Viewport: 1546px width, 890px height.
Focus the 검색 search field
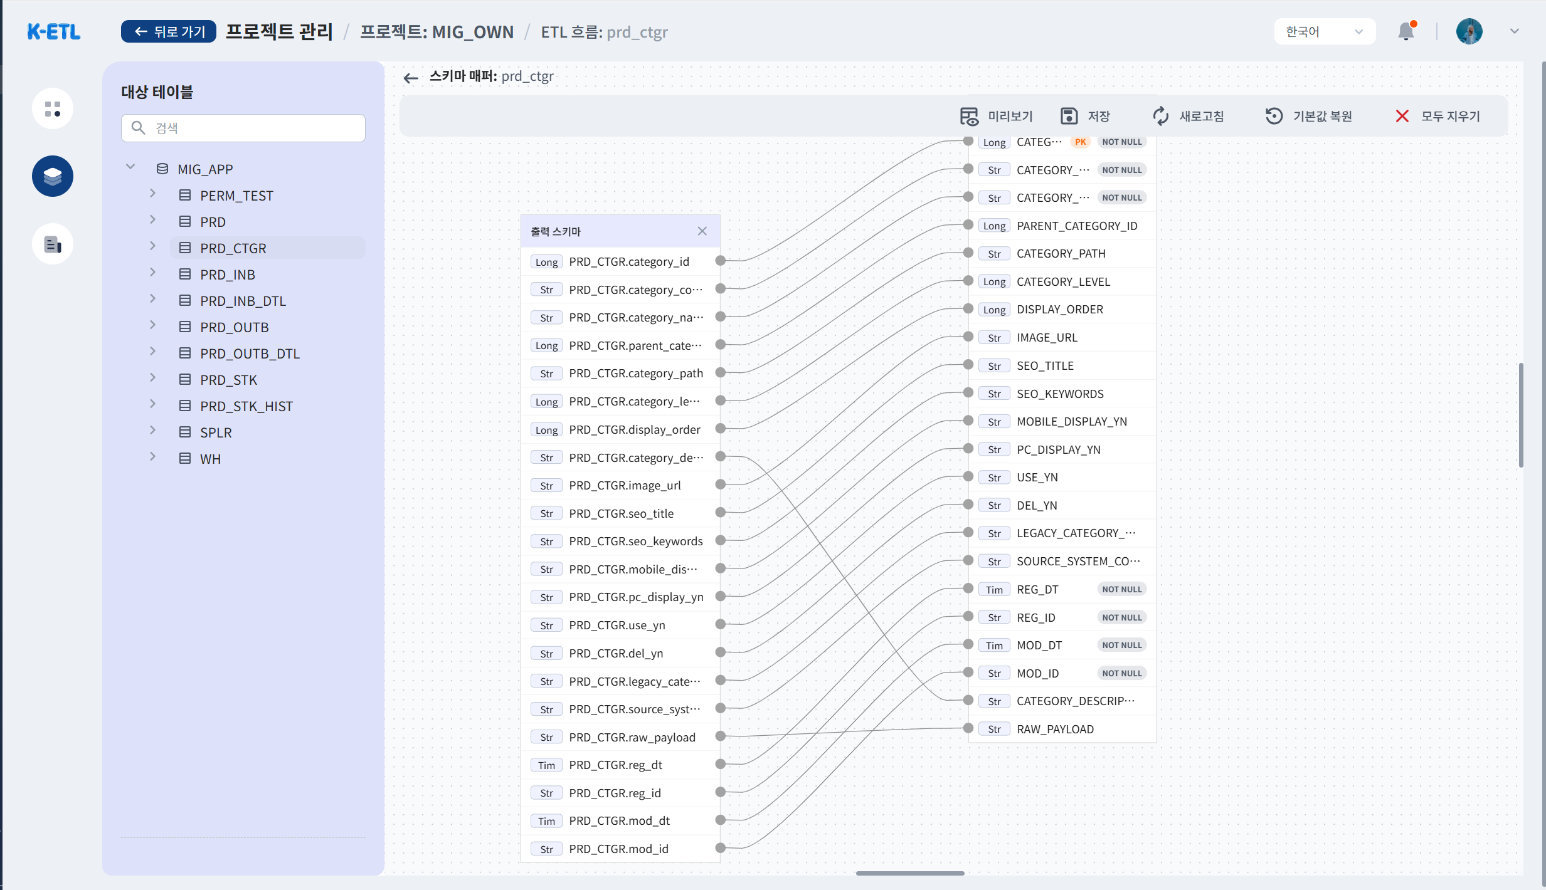pyautogui.click(x=243, y=128)
